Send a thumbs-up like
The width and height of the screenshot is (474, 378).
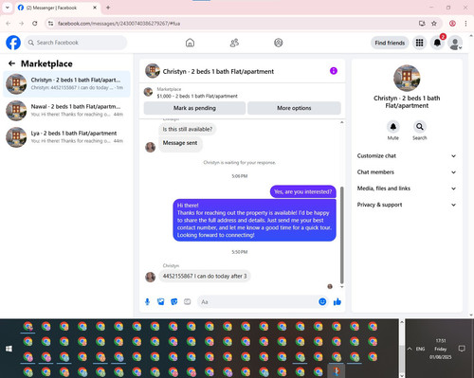tap(337, 302)
